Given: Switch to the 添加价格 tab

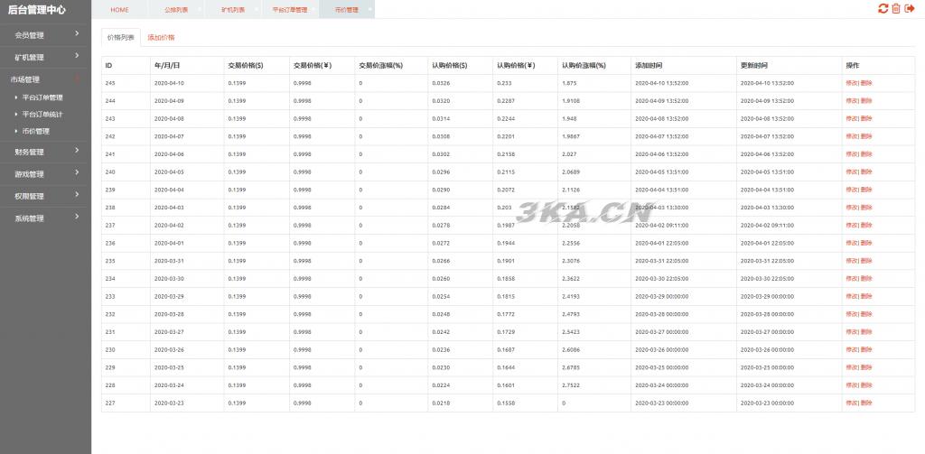Looking at the screenshot, I should tap(161, 38).
